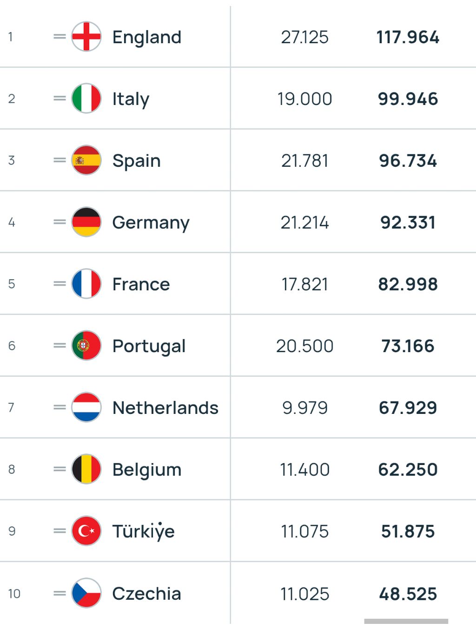Click the horizontal scrollbar under 48.525

(x=406, y=621)
